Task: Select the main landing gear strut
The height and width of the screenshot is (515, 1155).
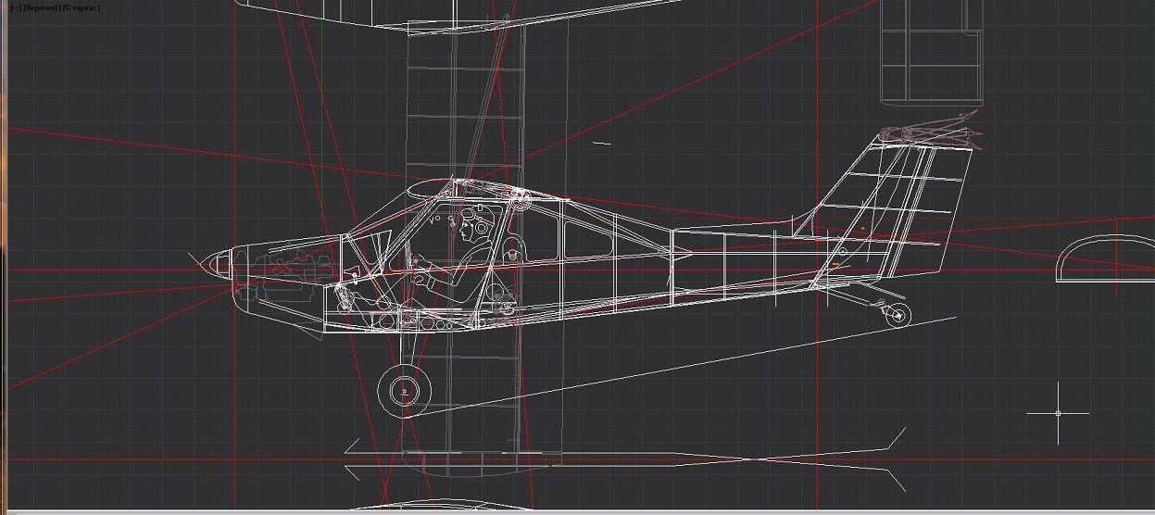Action: 405,345
